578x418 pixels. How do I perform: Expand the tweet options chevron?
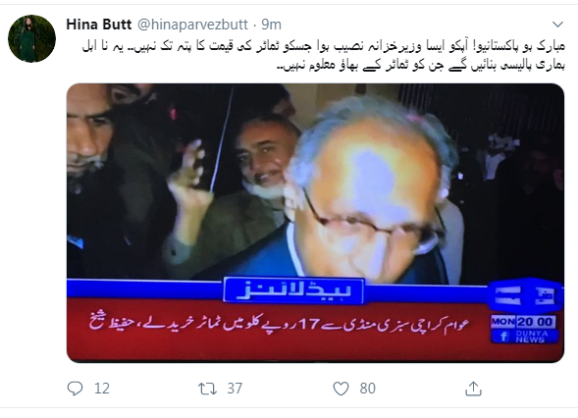point(557,25)
